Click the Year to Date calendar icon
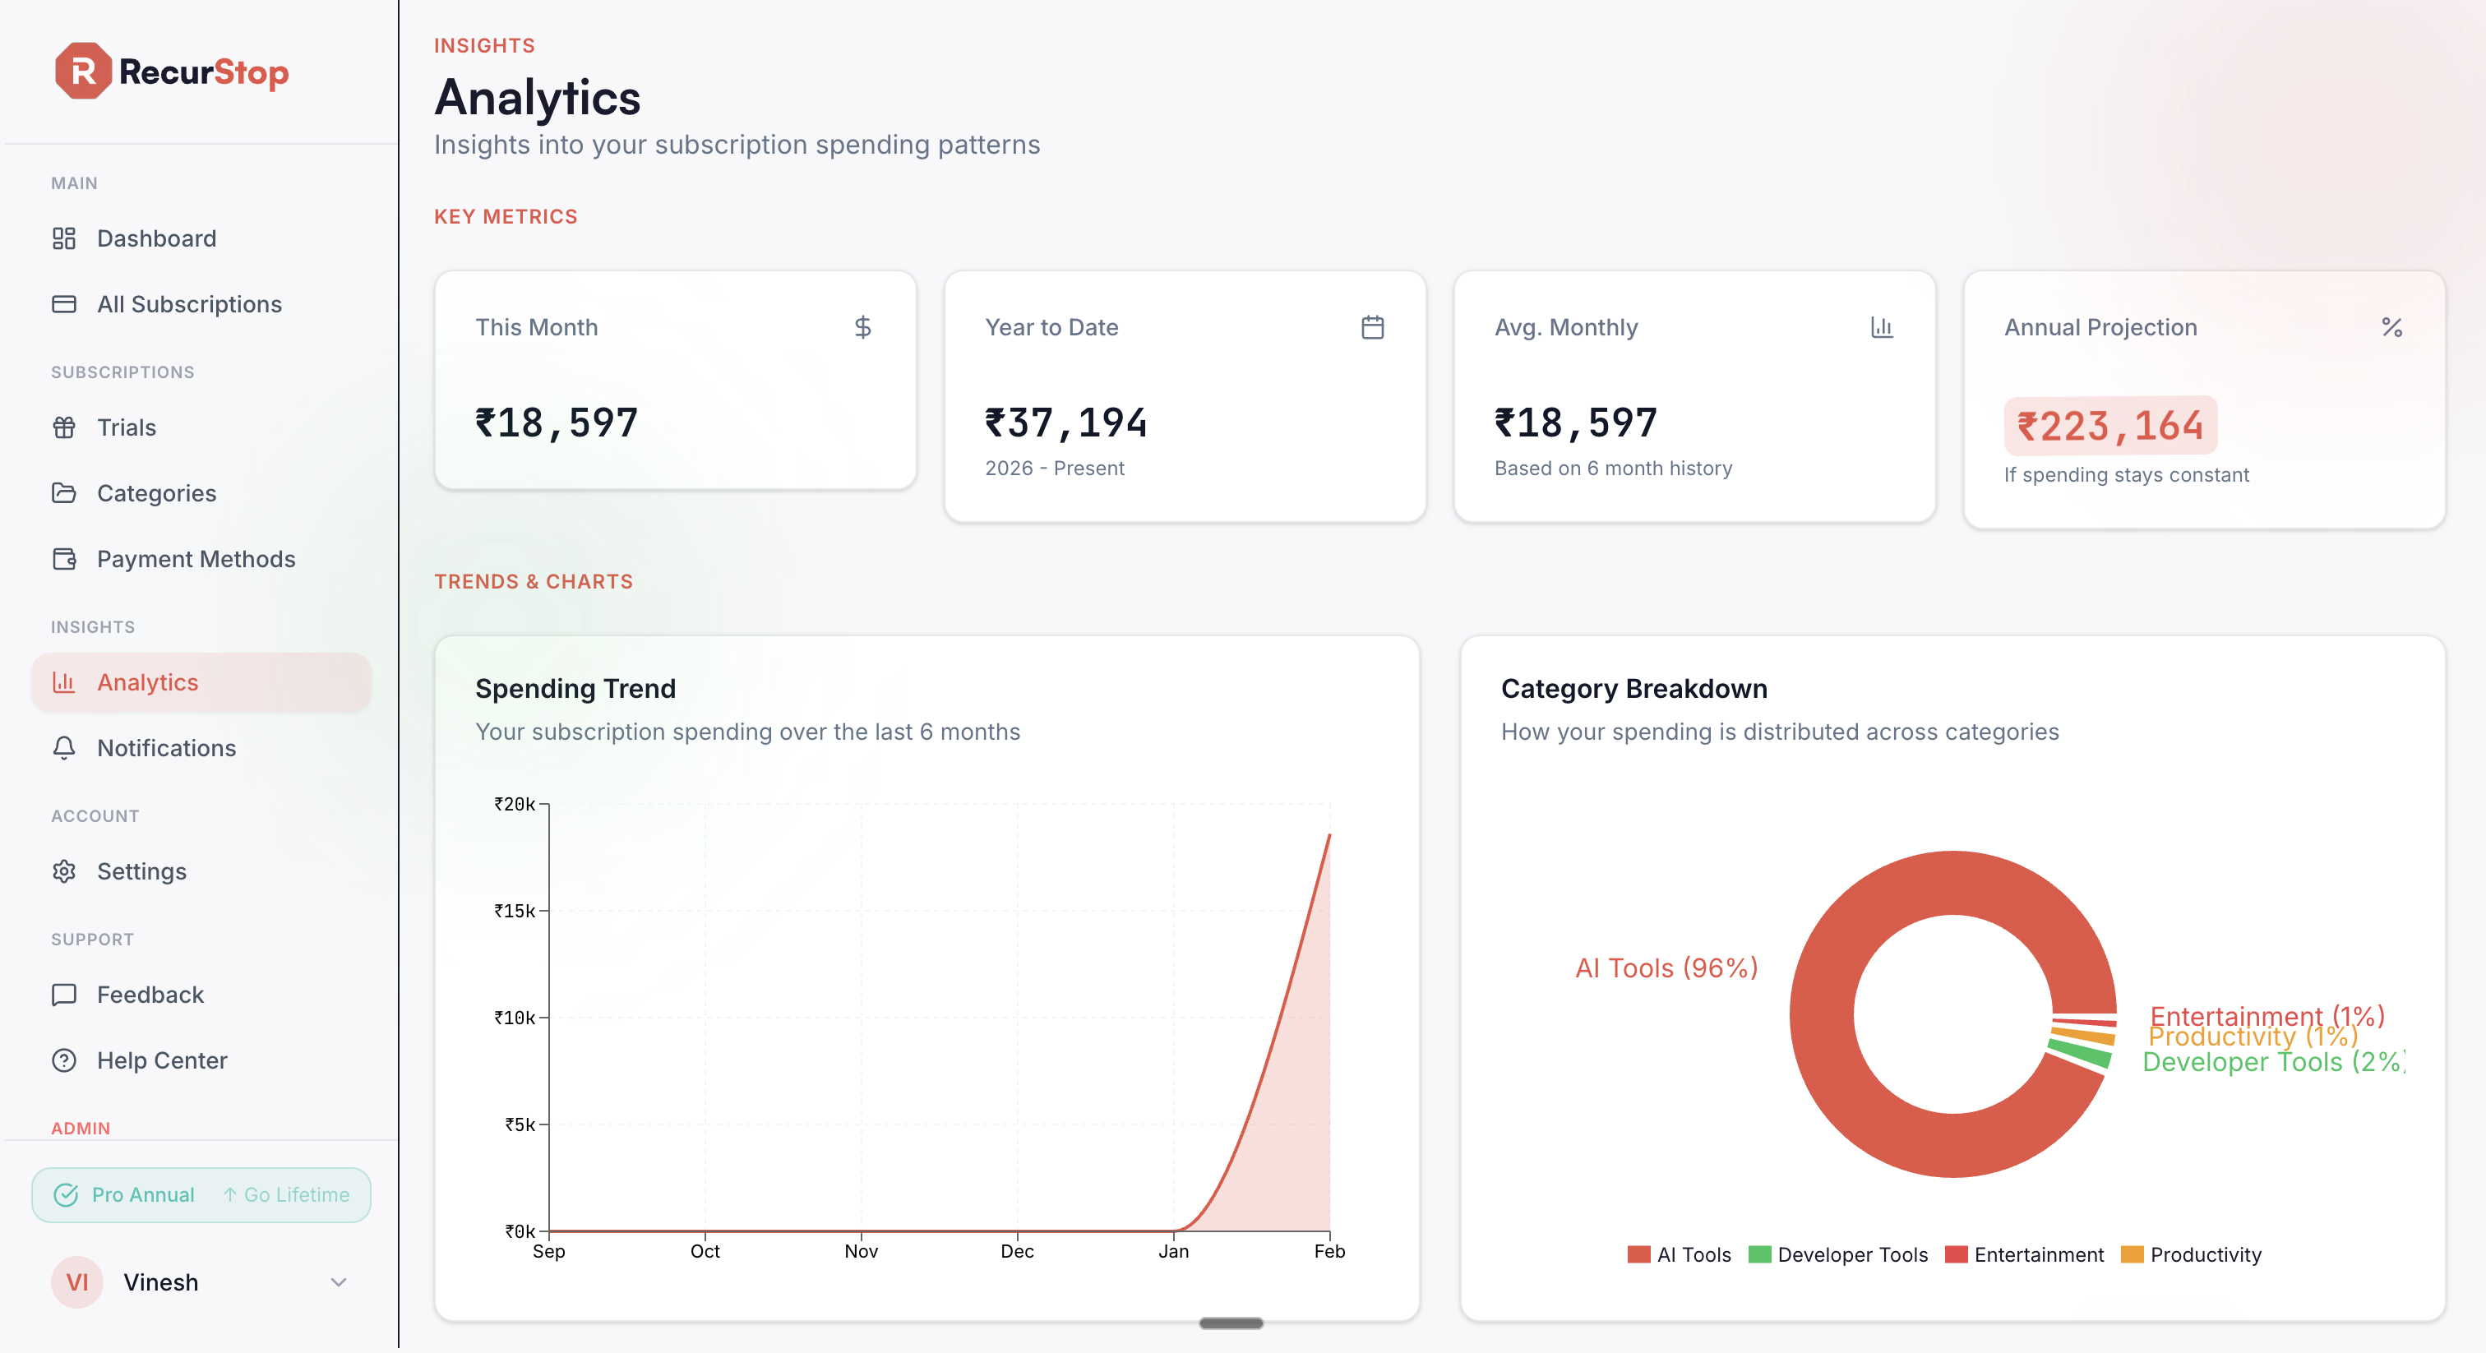This screenshot has width=2486, height=1353. point(1372,328)
